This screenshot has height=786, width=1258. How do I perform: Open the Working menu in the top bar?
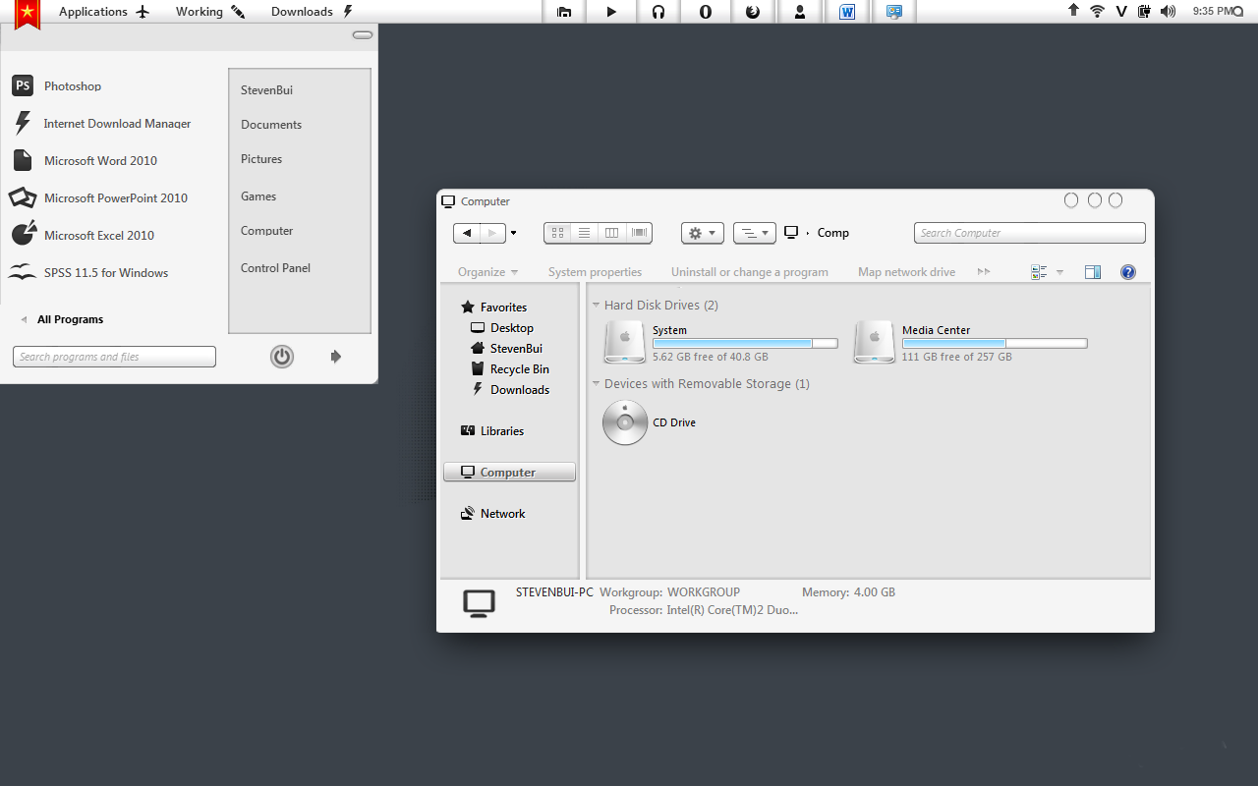210,12
